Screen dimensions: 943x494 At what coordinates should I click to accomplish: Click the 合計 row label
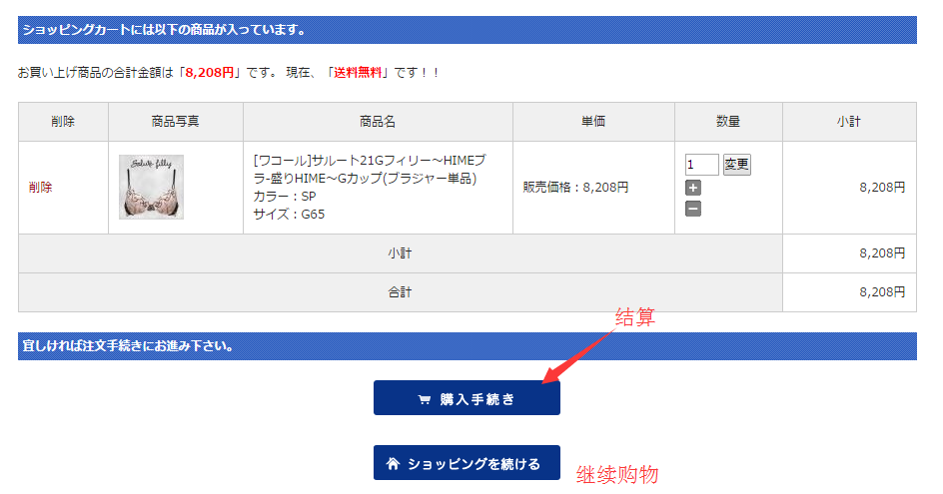click(400, 292)
